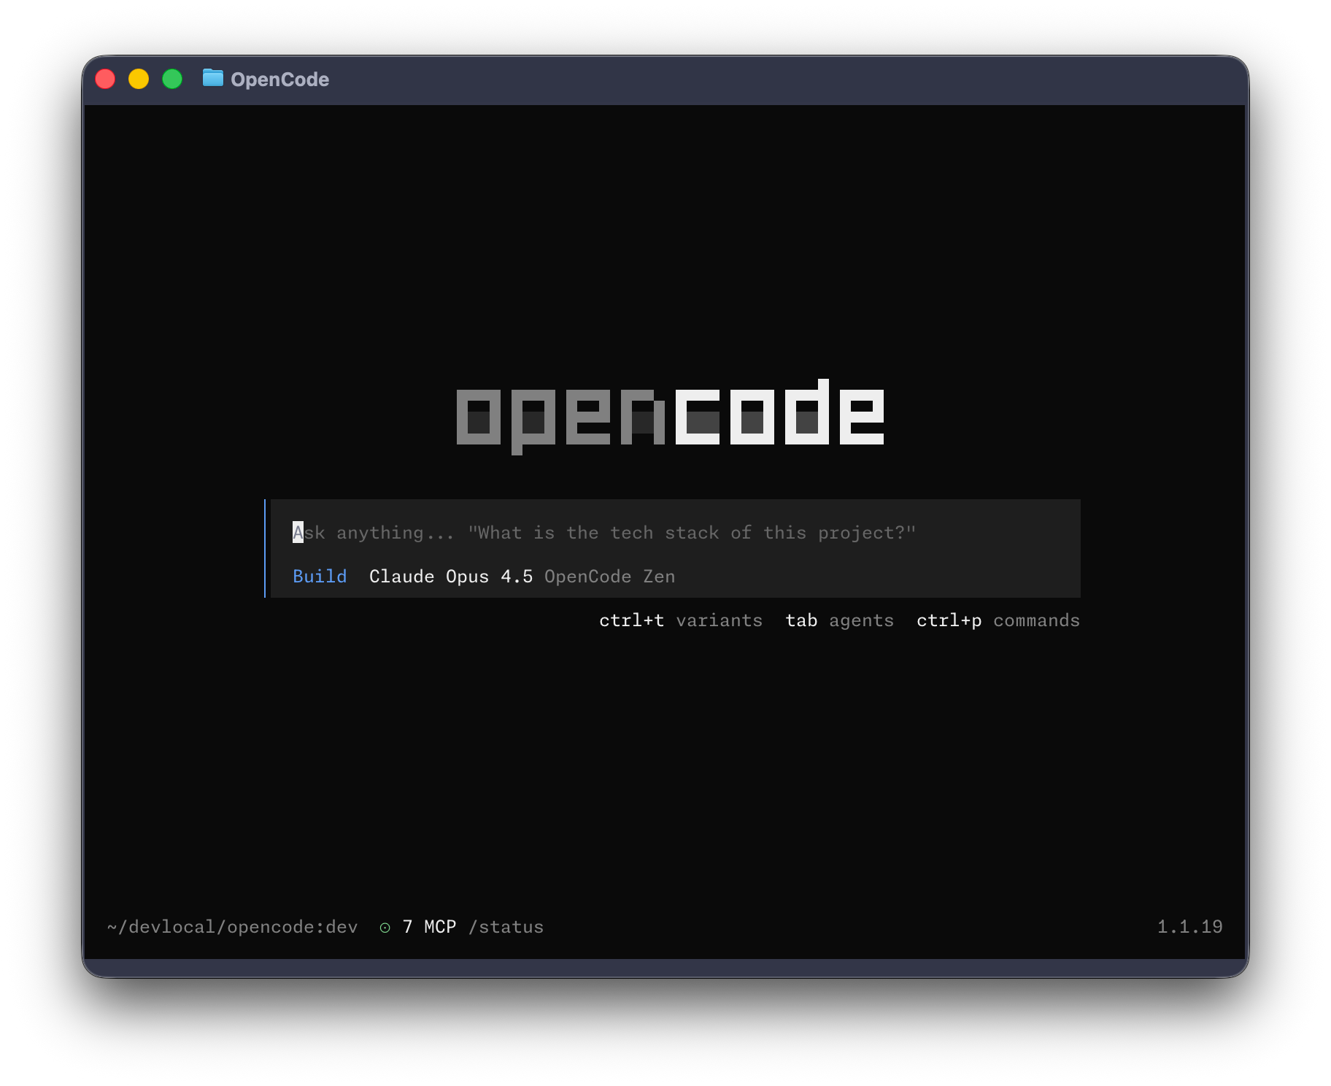Click the green MCP status indicator dot
1331x1086 pixels.
coord(385,927)
